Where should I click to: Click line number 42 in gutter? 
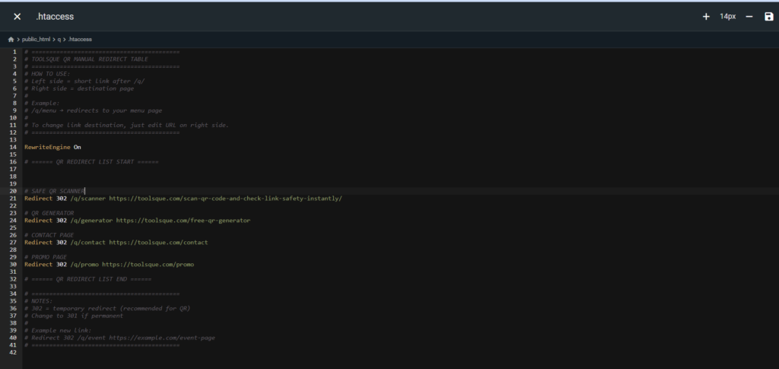(13, 352)
